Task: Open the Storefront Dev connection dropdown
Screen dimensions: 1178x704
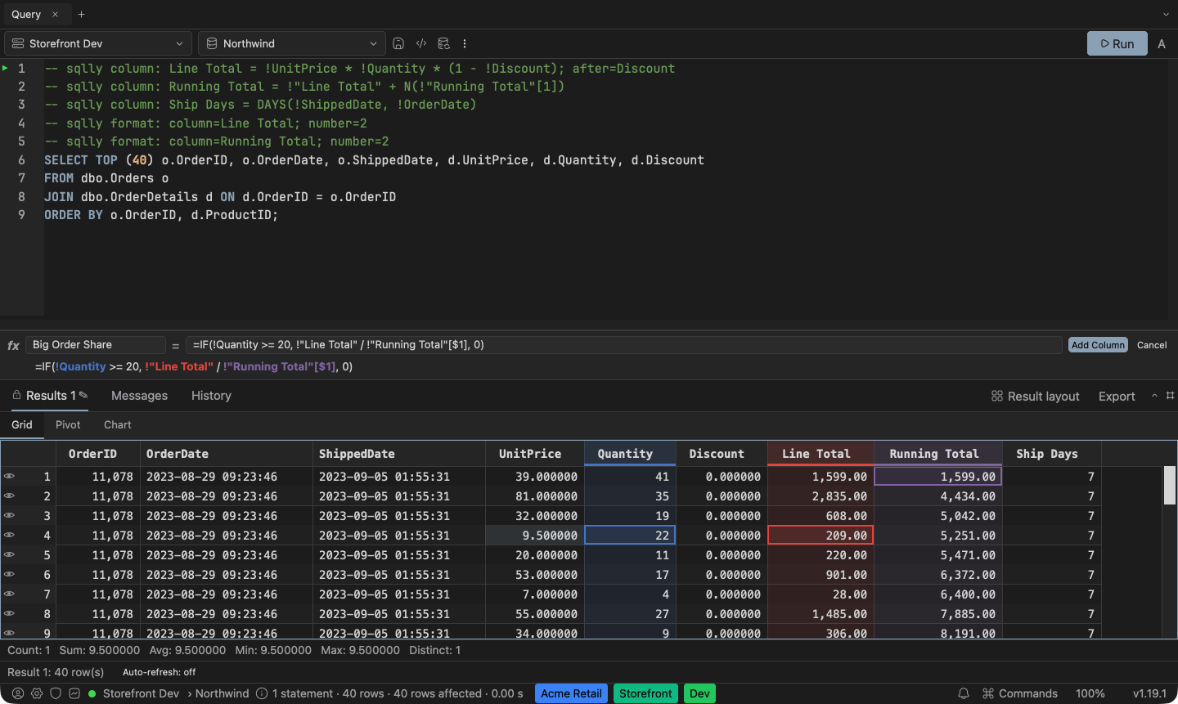Action: pyautogui.click(x=98, y=43)
